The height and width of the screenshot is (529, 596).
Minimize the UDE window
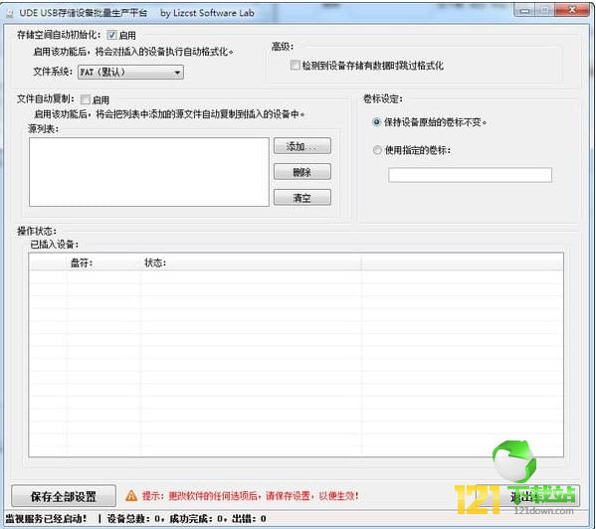coord(525,11)
